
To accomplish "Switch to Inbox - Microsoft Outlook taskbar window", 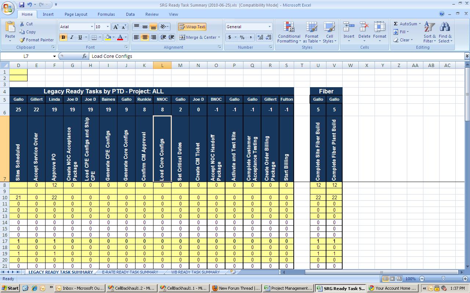I will tap(80, 288).
